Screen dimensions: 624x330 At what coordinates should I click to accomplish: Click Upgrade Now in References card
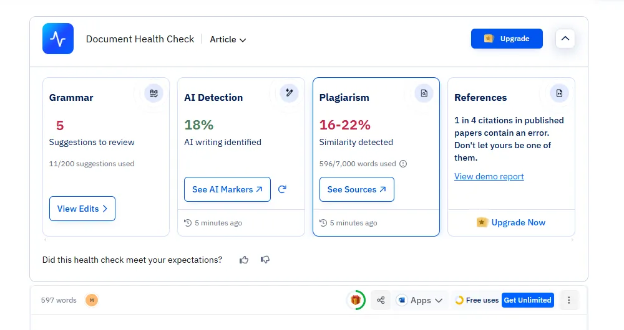pos(511,222)
